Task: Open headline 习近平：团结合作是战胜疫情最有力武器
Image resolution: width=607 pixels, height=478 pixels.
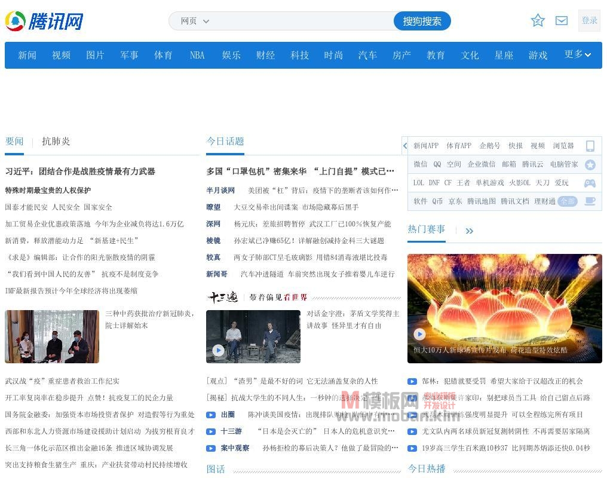Action: tap(80, 171)
